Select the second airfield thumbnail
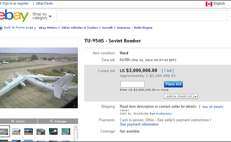This screenshot has width=231, height=142. point(16,131)
